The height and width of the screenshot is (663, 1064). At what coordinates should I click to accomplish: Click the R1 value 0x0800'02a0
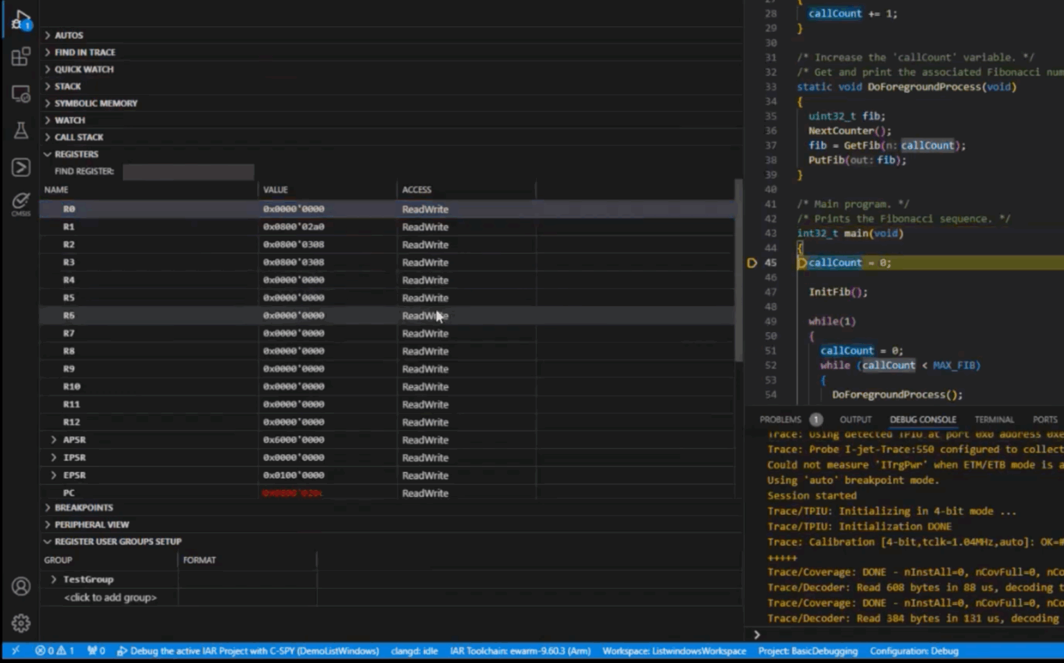[294, 227]
